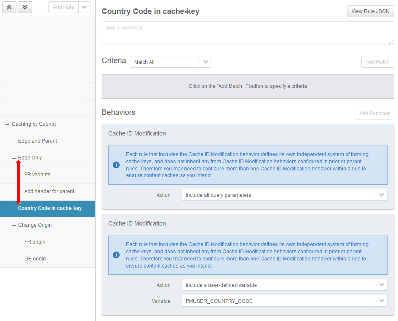The height and width of the screenshot is (321, 398).
Task: Select the DE origin rule
Action: click(x=35, y=259)
